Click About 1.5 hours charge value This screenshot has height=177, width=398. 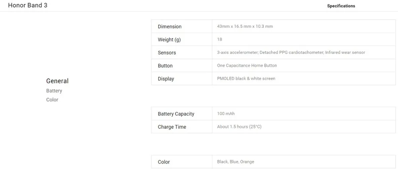tap(239, 126)
